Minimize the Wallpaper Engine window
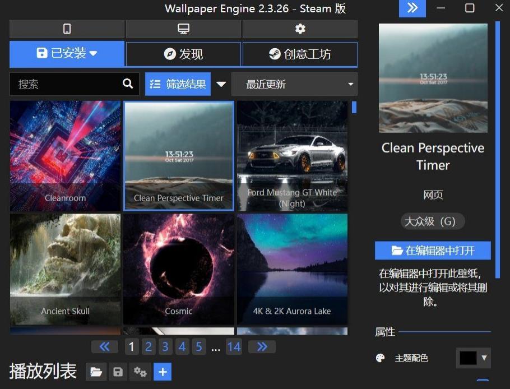Screen dimensions: 510x389 tap(441, 8)
